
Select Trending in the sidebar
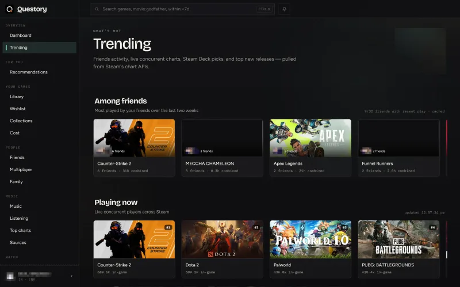click(x=40, y=48)
